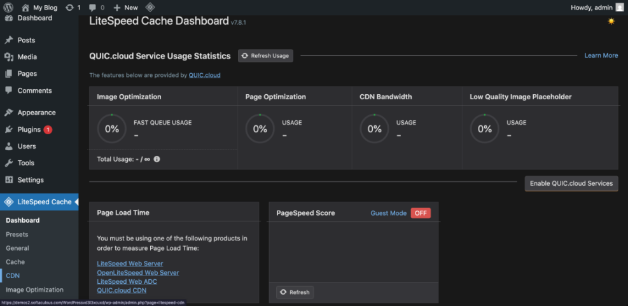Click the Tools wrench icon
This screenshot has width=628, height=306.
pyautogui.click(x=9, y=163)
